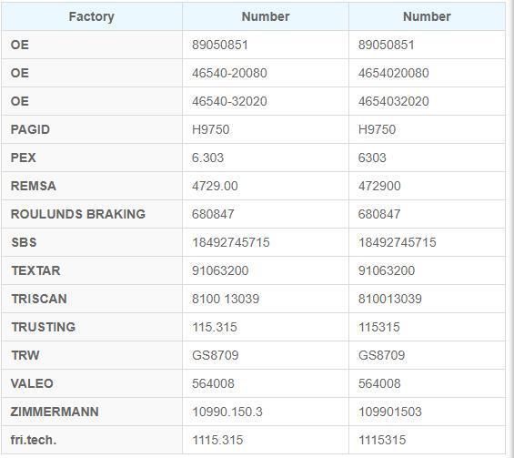Select PEX number 6.303
The width and height of the screenshot is (514, 458).
[207, 158]
